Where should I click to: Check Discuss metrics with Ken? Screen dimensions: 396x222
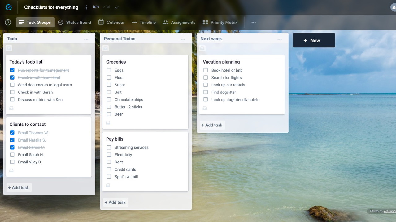12,99
